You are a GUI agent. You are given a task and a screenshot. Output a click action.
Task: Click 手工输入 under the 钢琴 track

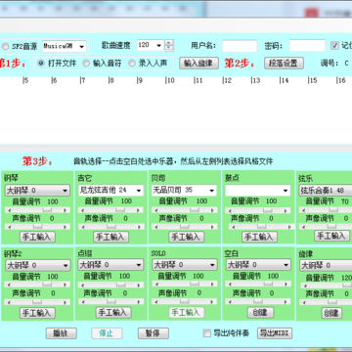(37, 238)
